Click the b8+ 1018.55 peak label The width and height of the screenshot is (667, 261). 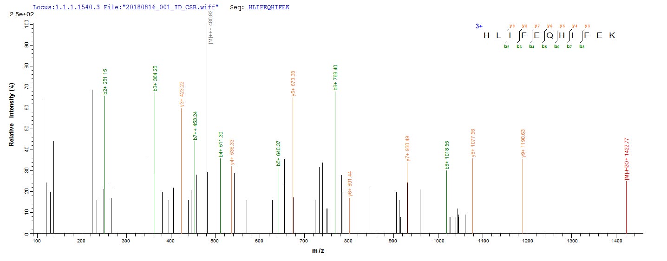(447, 155)
